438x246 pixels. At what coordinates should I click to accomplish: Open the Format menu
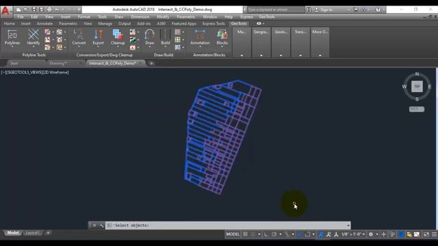pyautogui.click(x=83, y=16)
